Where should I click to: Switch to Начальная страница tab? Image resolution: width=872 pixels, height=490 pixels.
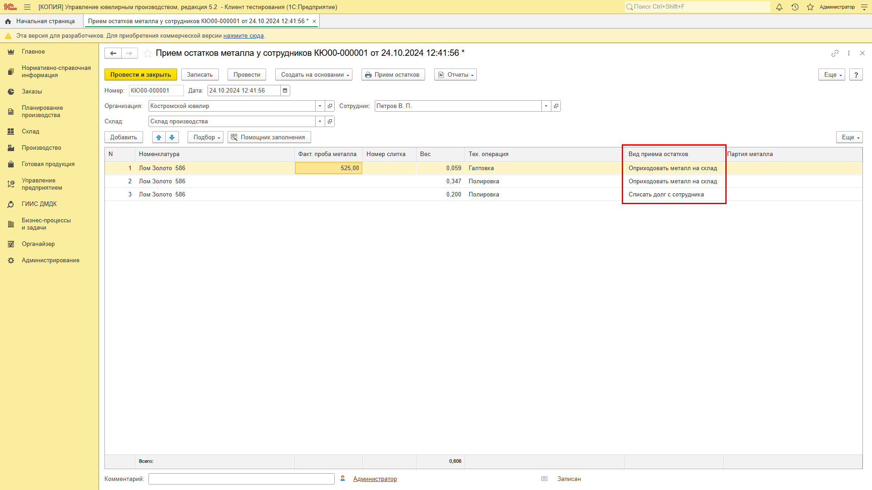coord(41,21)
